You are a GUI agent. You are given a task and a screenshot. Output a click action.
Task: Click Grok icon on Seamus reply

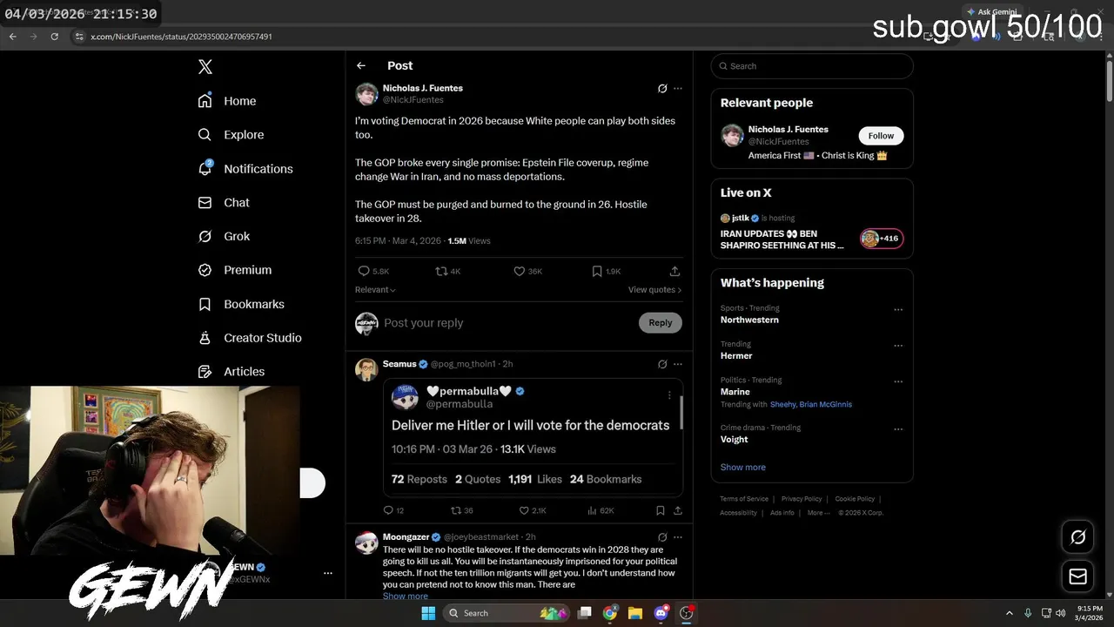(662, 364)
